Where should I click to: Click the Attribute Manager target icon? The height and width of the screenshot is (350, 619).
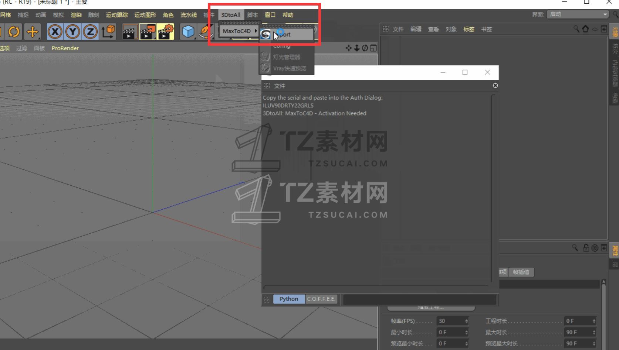point(595,248)
